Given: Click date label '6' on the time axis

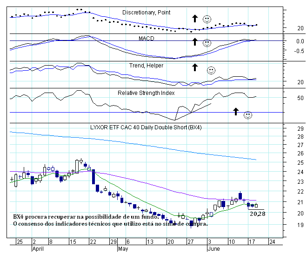Looking at the screenshot, I should 128,242.
